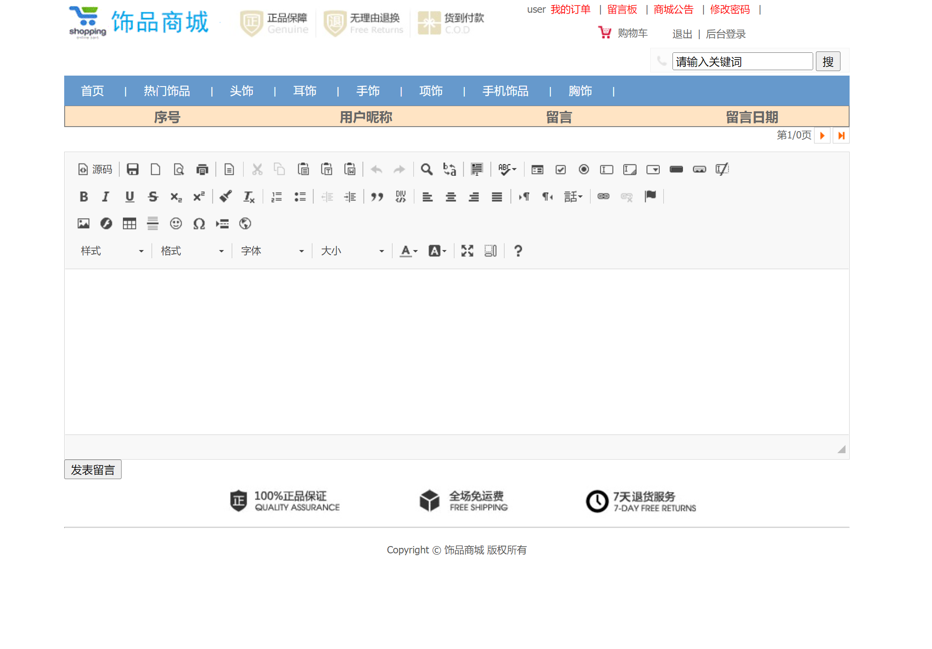Viewport: 932px width, 649px height.
Task: Insert a special character symbol
Action: (199, 224)
